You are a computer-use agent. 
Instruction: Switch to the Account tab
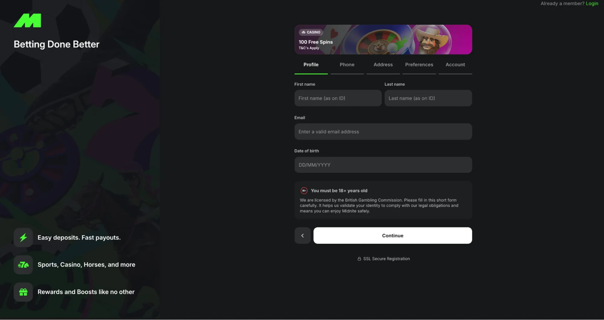tap(455, 65)
